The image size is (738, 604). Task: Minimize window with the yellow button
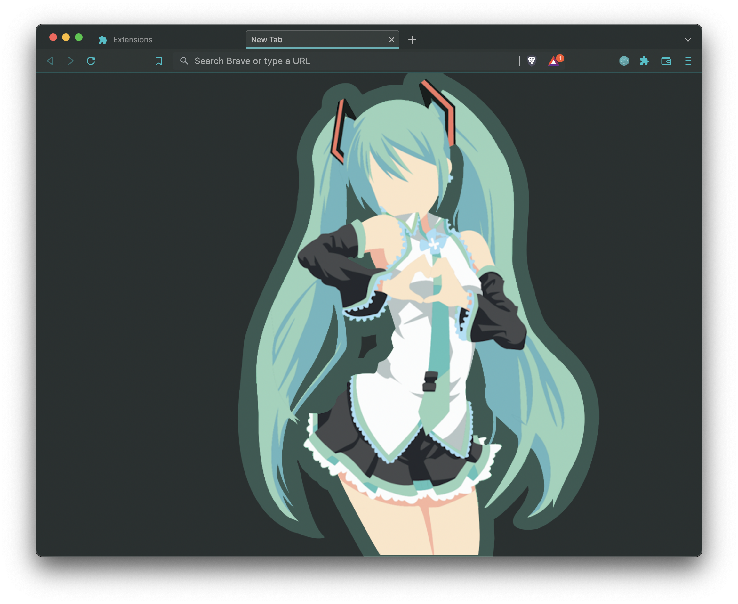pyautogui.click(x=66, y=37)
